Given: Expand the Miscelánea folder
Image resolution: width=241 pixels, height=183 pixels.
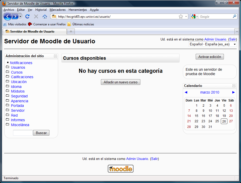Looking at the screenshot, I should [20, 125].
